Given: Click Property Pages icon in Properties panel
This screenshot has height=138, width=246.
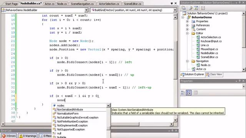Looking at the screenshot, I should (196, 93).
